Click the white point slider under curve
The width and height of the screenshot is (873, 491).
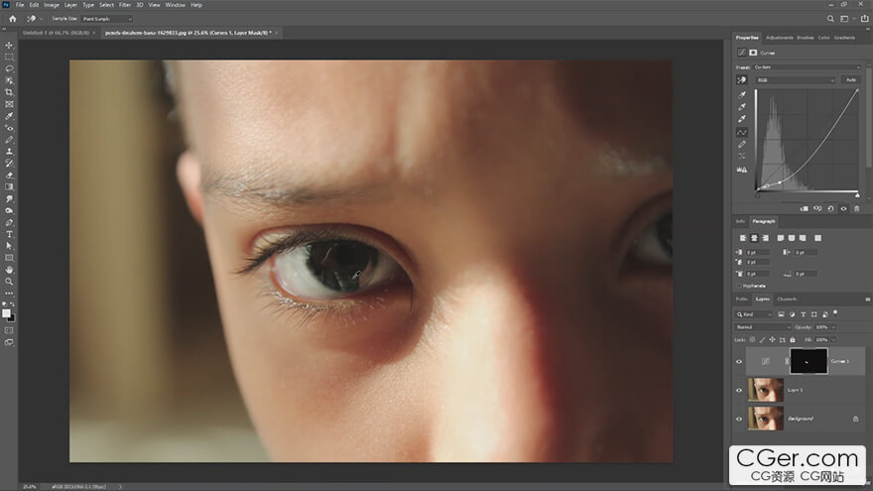[857, 195]
